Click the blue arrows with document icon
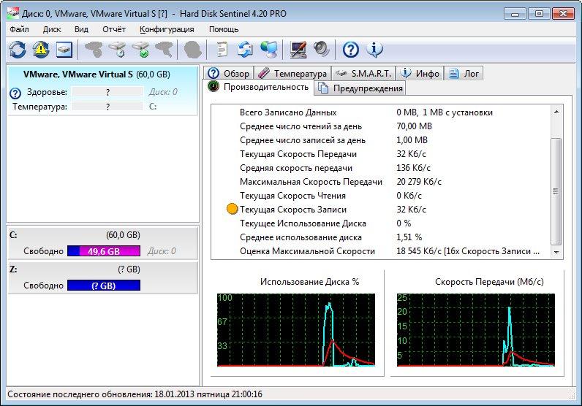Viewport: 582px width, 406px height. pos(245,50)
